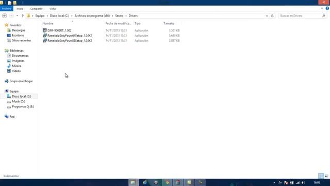Open Favoritos in navigation pane

[x=15, y=25]
